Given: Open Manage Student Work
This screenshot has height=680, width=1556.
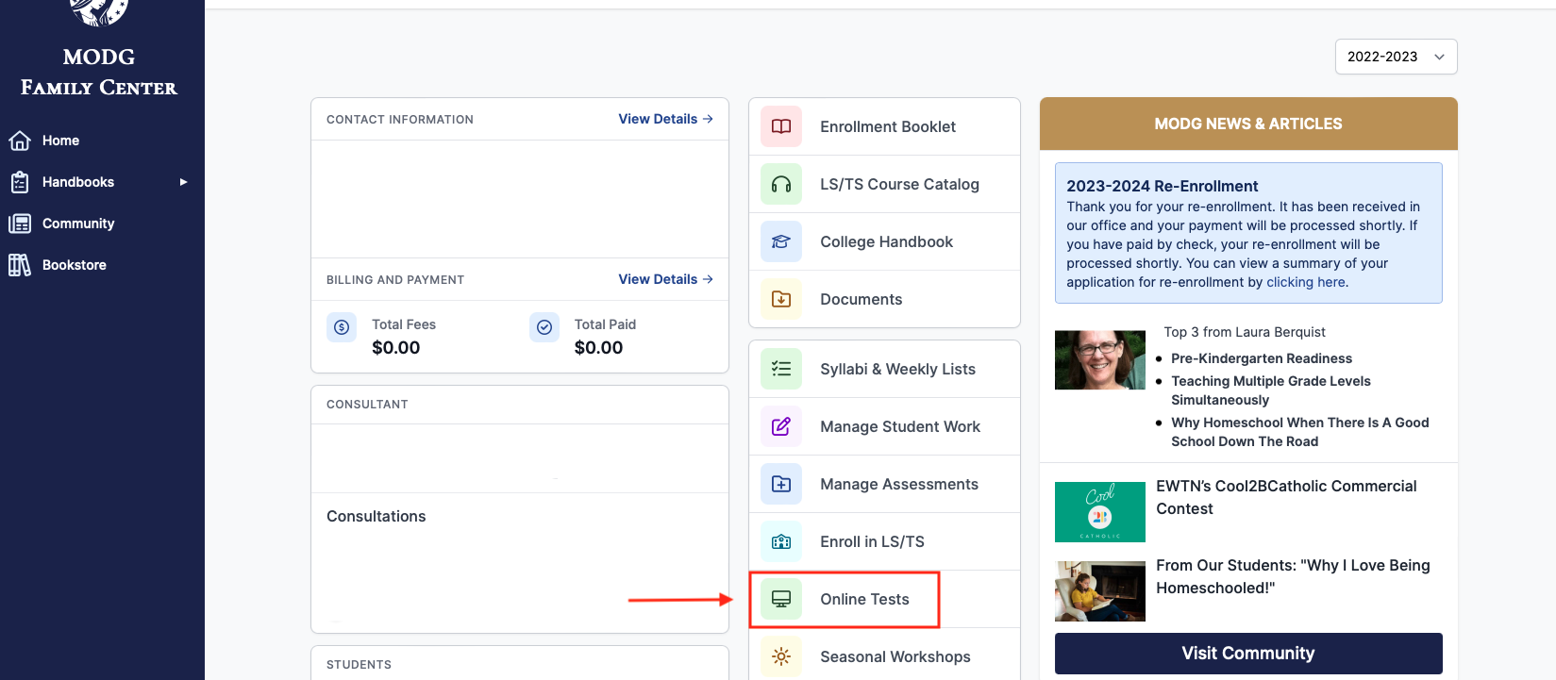Looking at the screenshot, I should [900, 426].
